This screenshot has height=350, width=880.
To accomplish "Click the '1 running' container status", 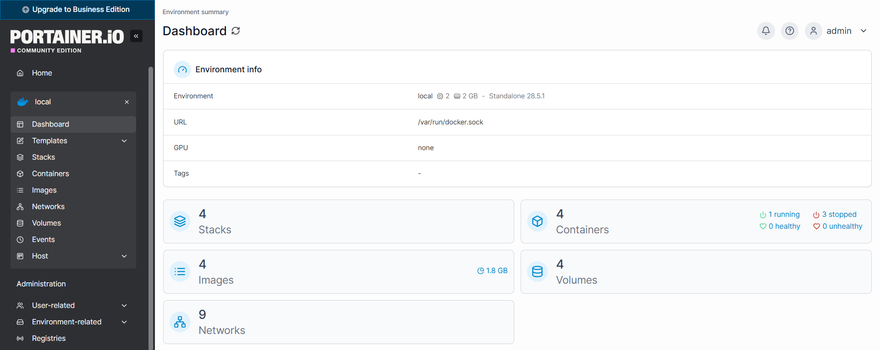I will 780,215.
